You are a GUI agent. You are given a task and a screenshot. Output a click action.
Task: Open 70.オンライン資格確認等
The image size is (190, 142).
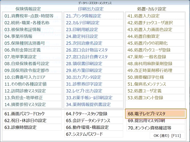pyautogui.click(x=155, y=127)
